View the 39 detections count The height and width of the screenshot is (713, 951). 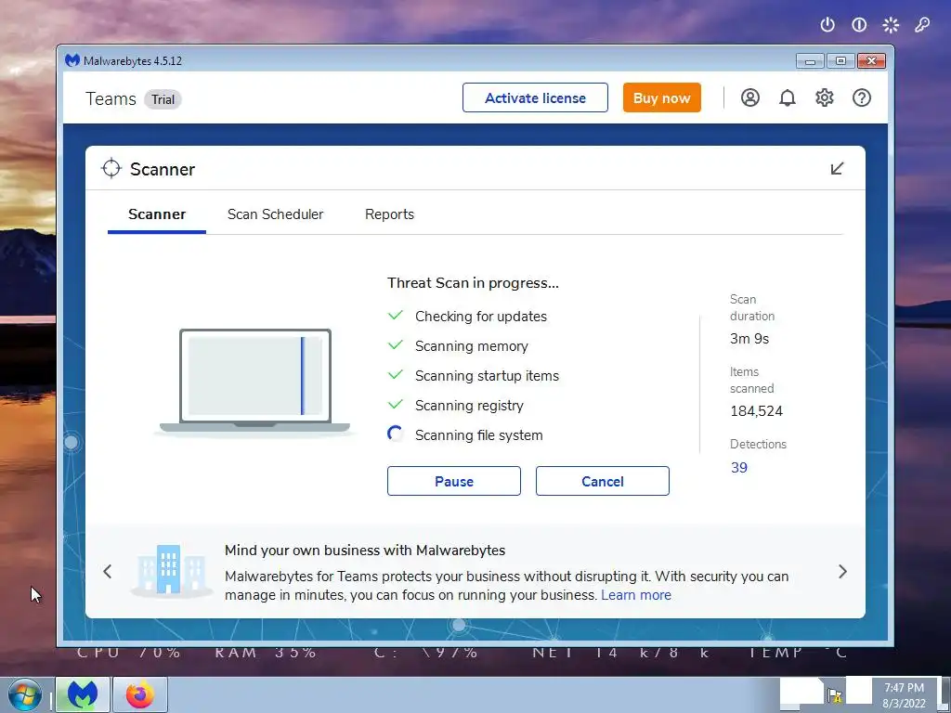738,468
